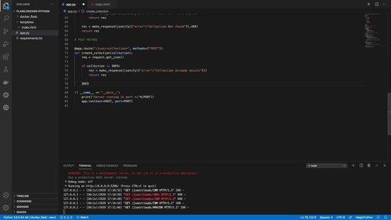This screenshot has height=220, width=391.
Task: Close the terminal panel
Action: (384, 166)
